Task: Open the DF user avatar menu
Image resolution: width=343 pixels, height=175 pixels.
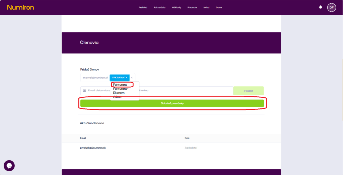Action: tap(331, 7)
